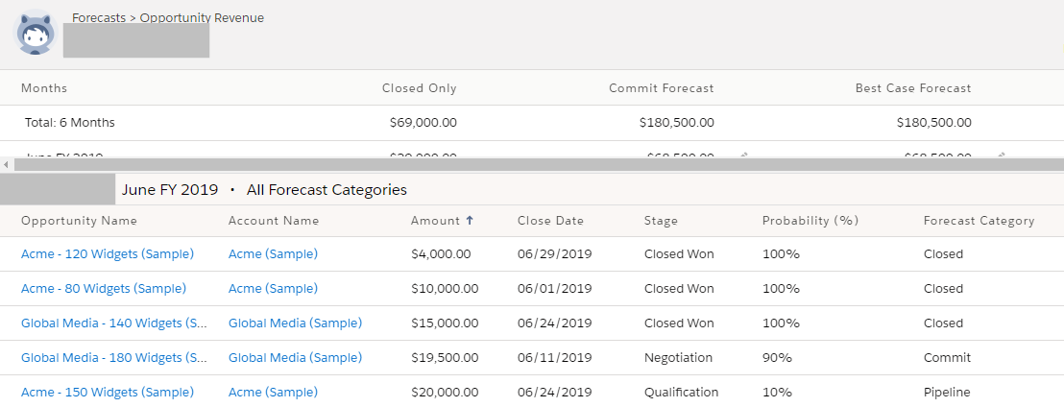Click the Qualification stage cell
Screen dimensions: 1064x407
tap(681, 392)
